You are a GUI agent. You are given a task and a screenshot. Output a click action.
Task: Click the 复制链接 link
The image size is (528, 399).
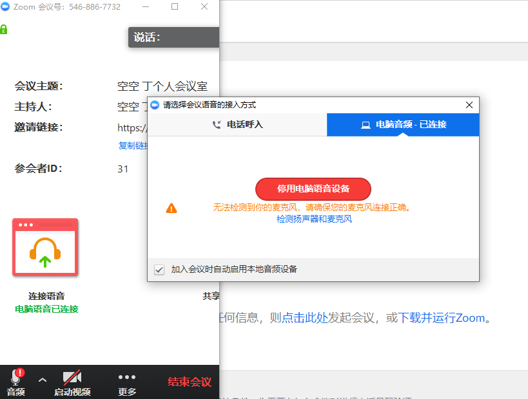(x=133, y=145)
